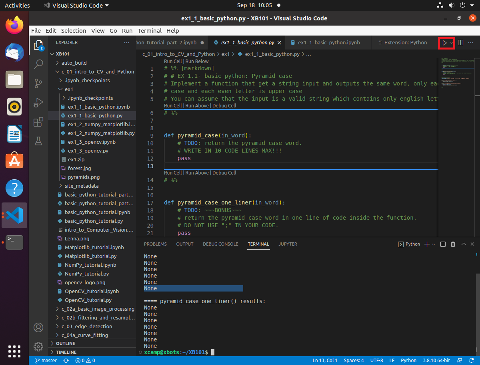
Task: Open Lenna.png in the explorer
Action: pyautogui.click(x=92, y=238)
